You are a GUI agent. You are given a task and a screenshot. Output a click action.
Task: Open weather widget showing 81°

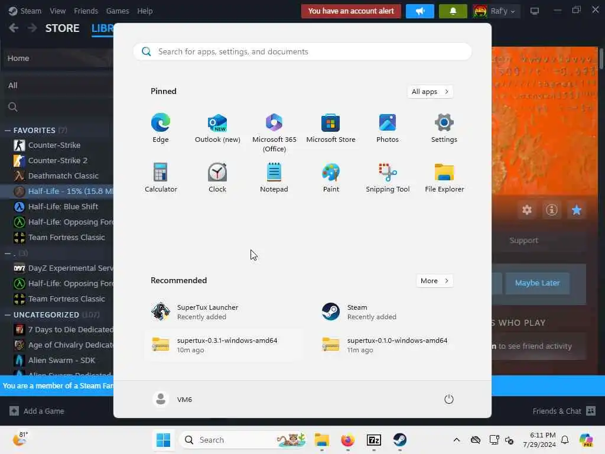click(21, 439)
